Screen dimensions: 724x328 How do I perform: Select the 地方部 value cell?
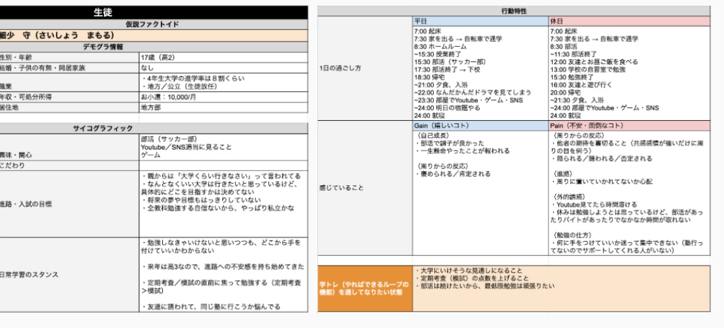(224, 107)
